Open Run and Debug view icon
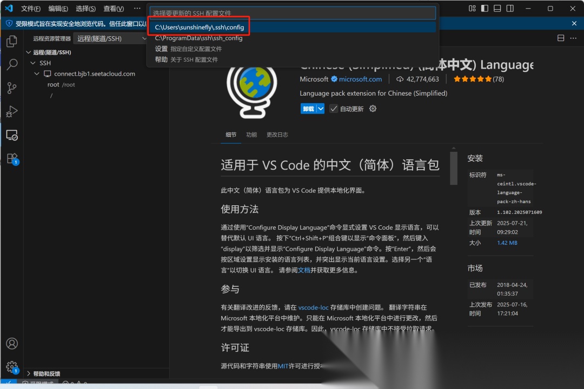 (x=12, y=111)
